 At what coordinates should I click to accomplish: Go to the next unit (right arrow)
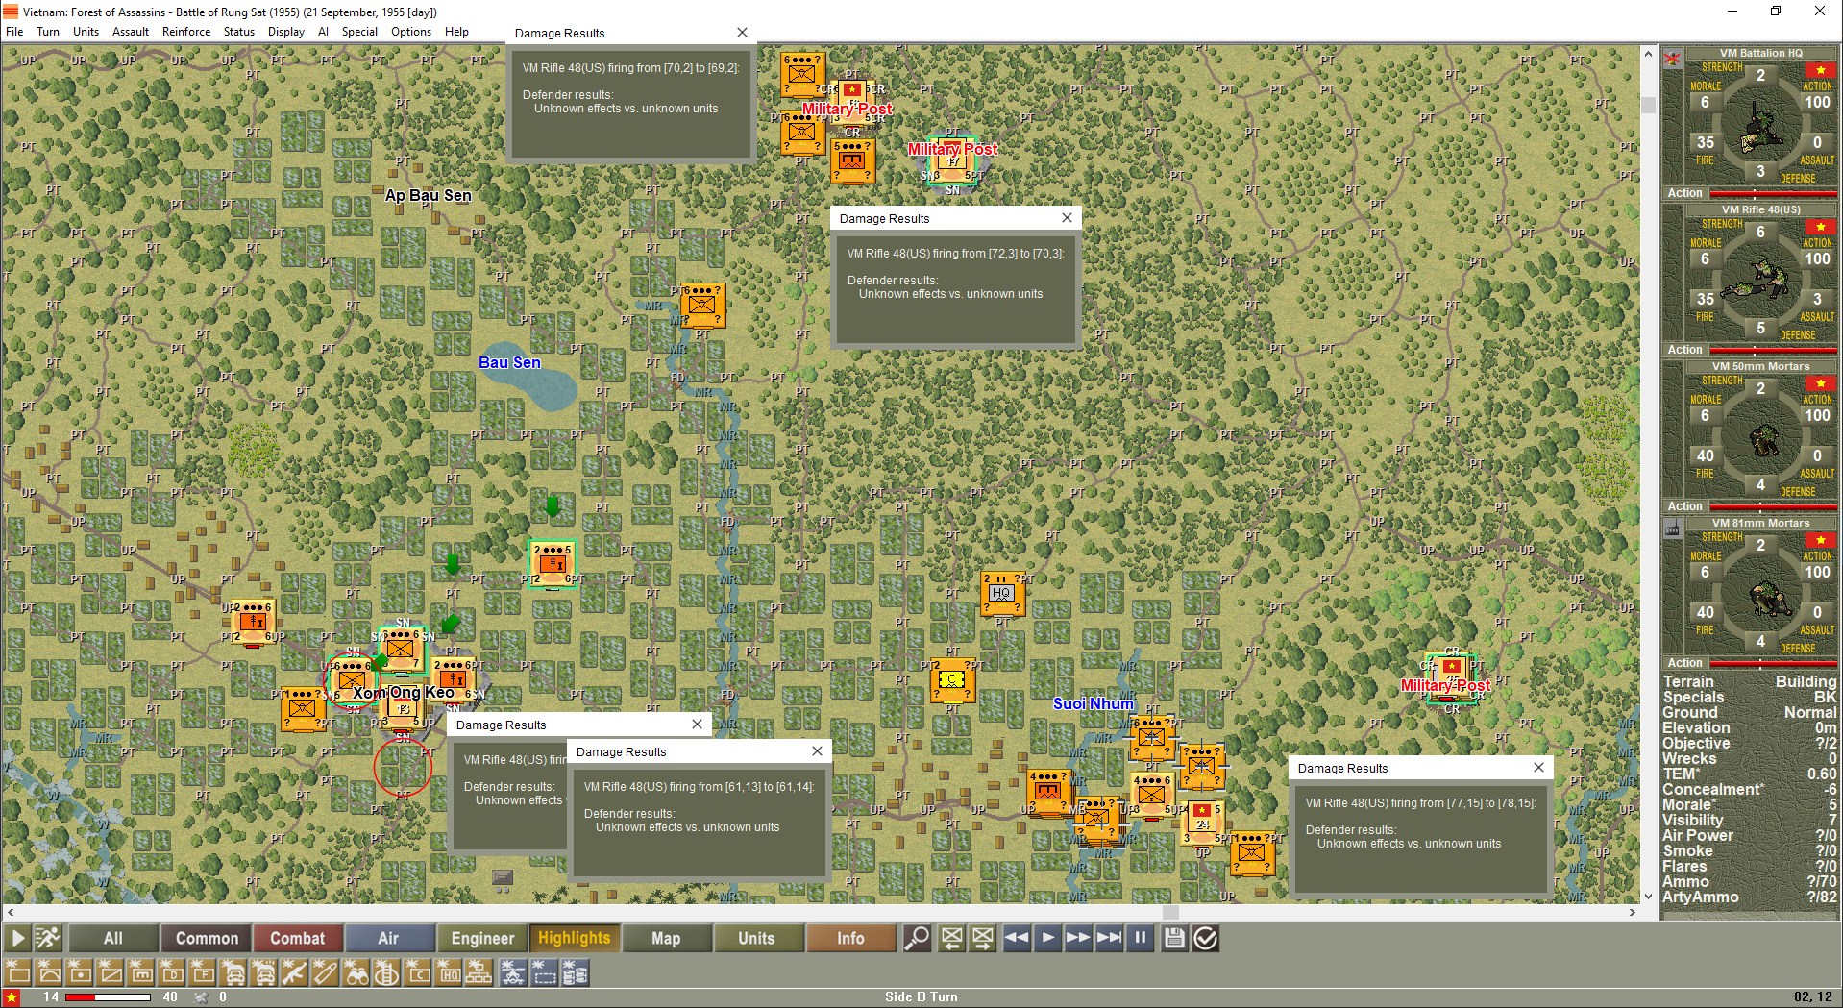(982, 938)
